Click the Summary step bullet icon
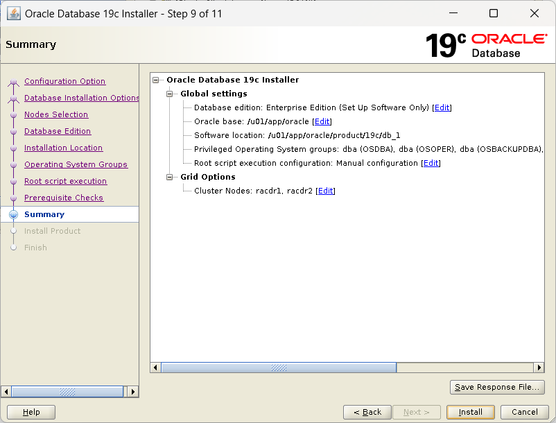 (13, 214)
